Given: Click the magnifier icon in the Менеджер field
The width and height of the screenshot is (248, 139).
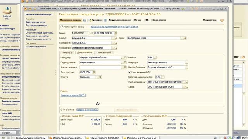Looking at the screenshot, I should coord(125,58).
